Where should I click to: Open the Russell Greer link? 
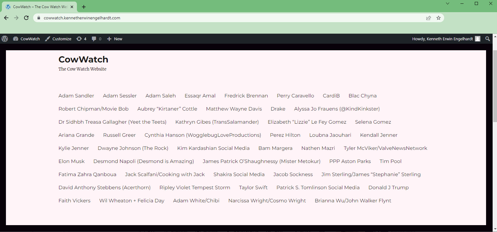119,135
